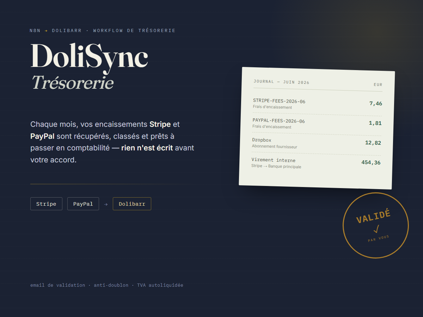This screenshot has width=423, height=317.
Task: Click the amount 12,82
Action: point(373,143)
